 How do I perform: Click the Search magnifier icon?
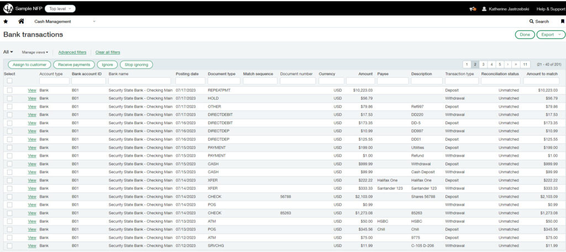point(532,22)
